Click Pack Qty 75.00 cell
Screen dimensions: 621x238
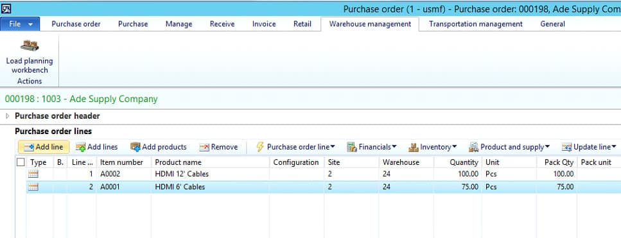pyautogui.click(x=557, y=187)
